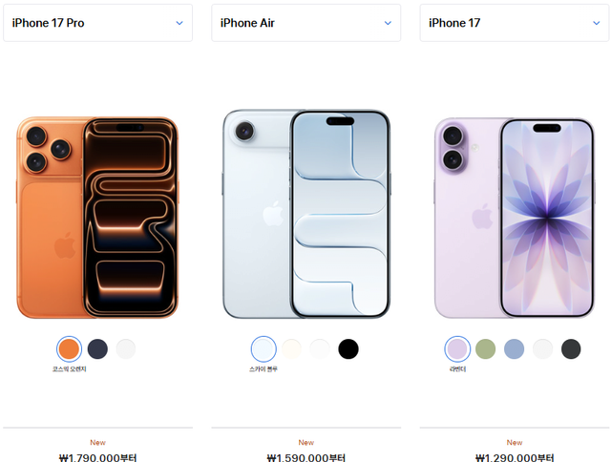
Task: Select the black color for iPhone Air
Action: (348, 348)
